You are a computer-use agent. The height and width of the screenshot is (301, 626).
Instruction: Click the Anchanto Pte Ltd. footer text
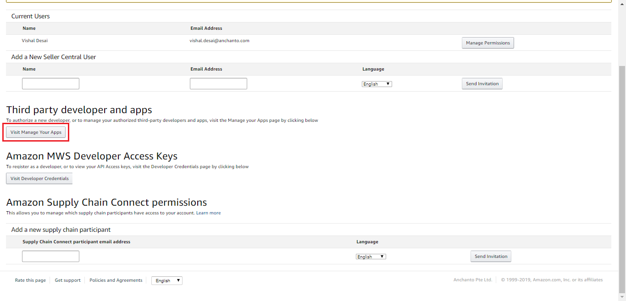(472, 280)
